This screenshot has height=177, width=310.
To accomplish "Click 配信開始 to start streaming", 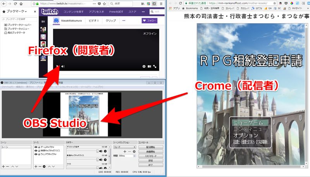I will pos(151,147).
